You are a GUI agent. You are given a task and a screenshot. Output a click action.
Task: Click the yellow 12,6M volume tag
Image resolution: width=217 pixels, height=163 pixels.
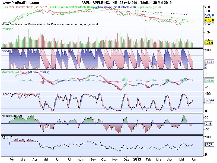(x=209, y=43)
